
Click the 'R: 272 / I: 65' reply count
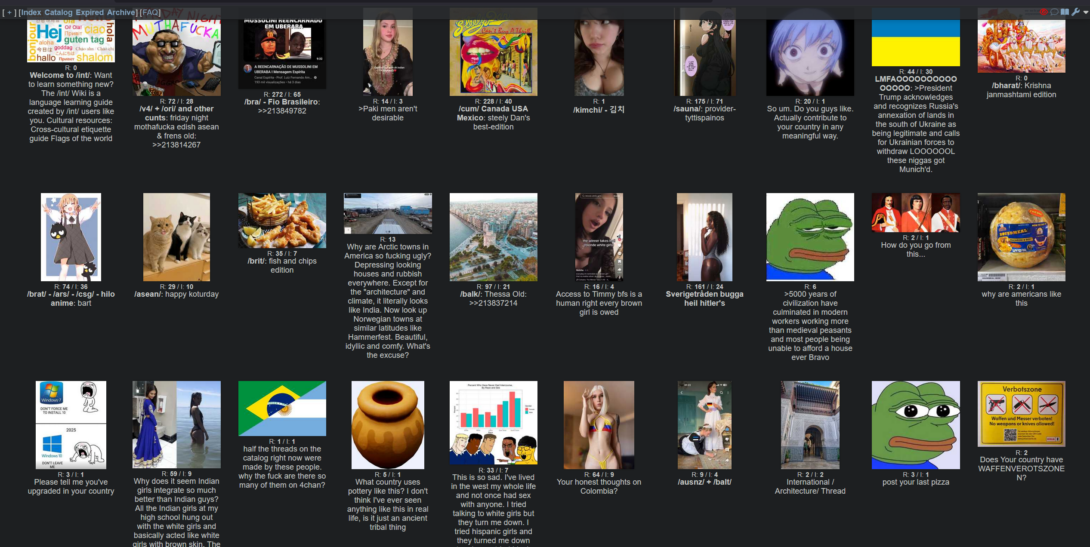coord(282,94)
